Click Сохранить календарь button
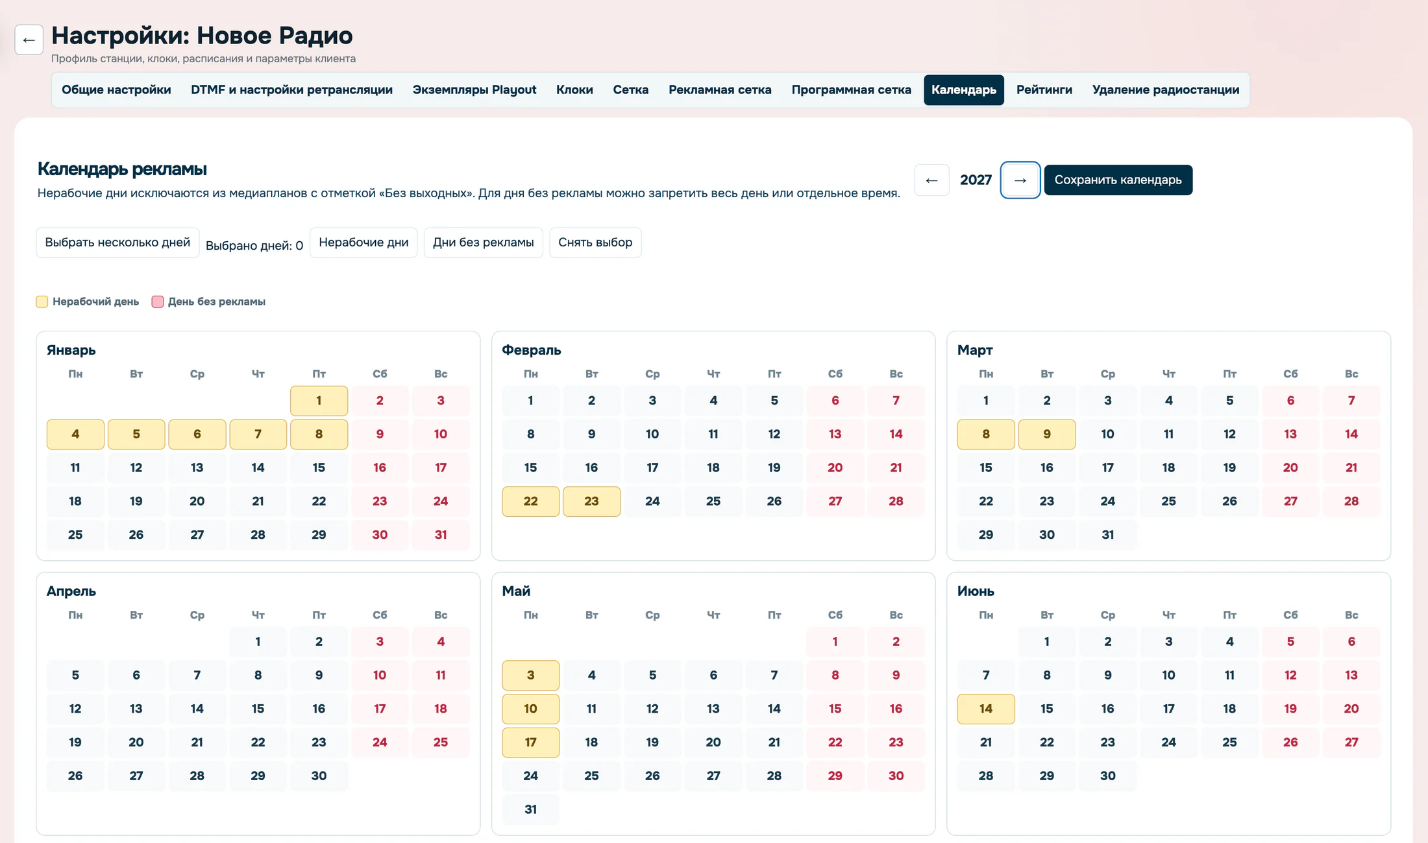 1118,180
